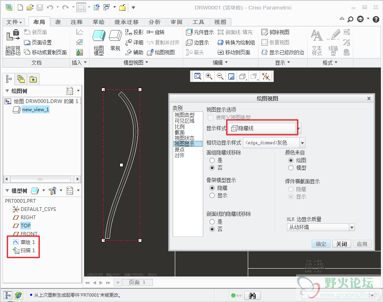Collapse the 模型树 panel triangle
The width and height of the screenshot is (383, 302).
[7, 190]
